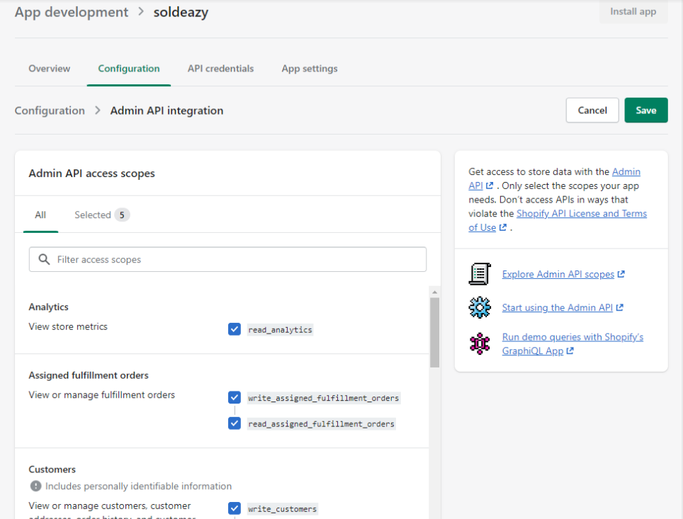The image size is (683, 519).
Task: Click the Analytics section heading
Action: [x=48, y=307]
